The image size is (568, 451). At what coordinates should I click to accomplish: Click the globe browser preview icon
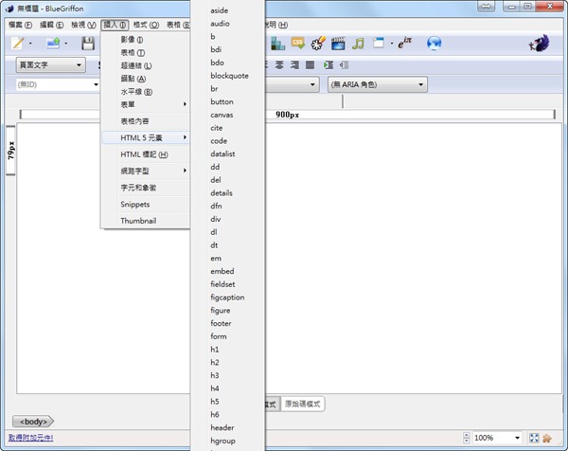[435, 44]
